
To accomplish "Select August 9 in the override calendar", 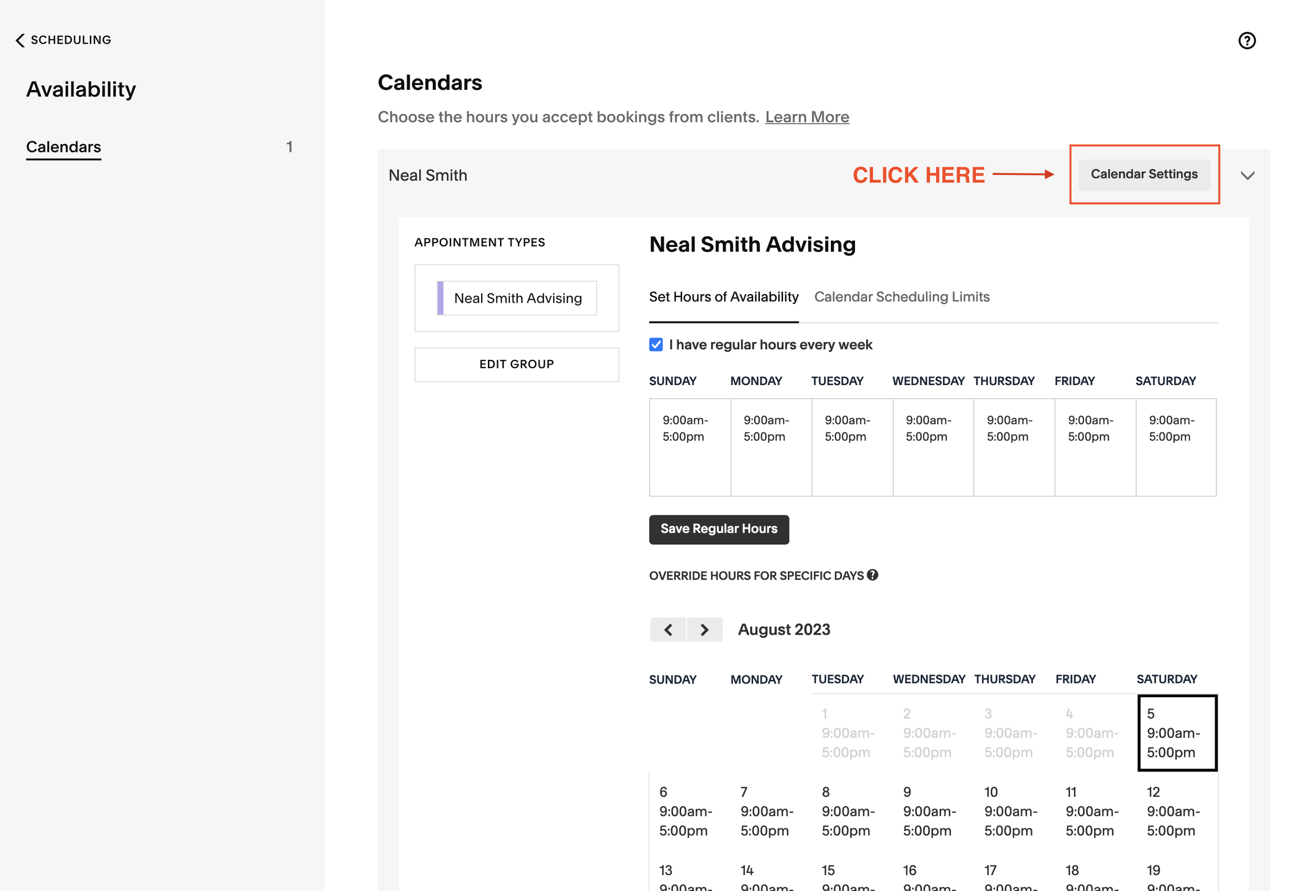I will point(929,811).
